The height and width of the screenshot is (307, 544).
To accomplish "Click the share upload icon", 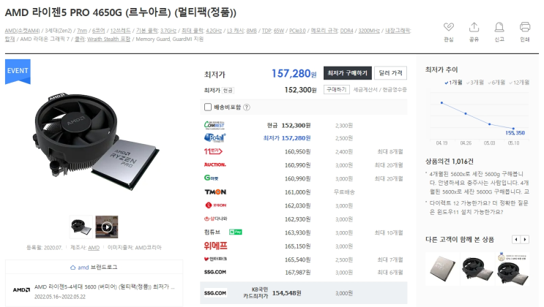I will [474, 27].
